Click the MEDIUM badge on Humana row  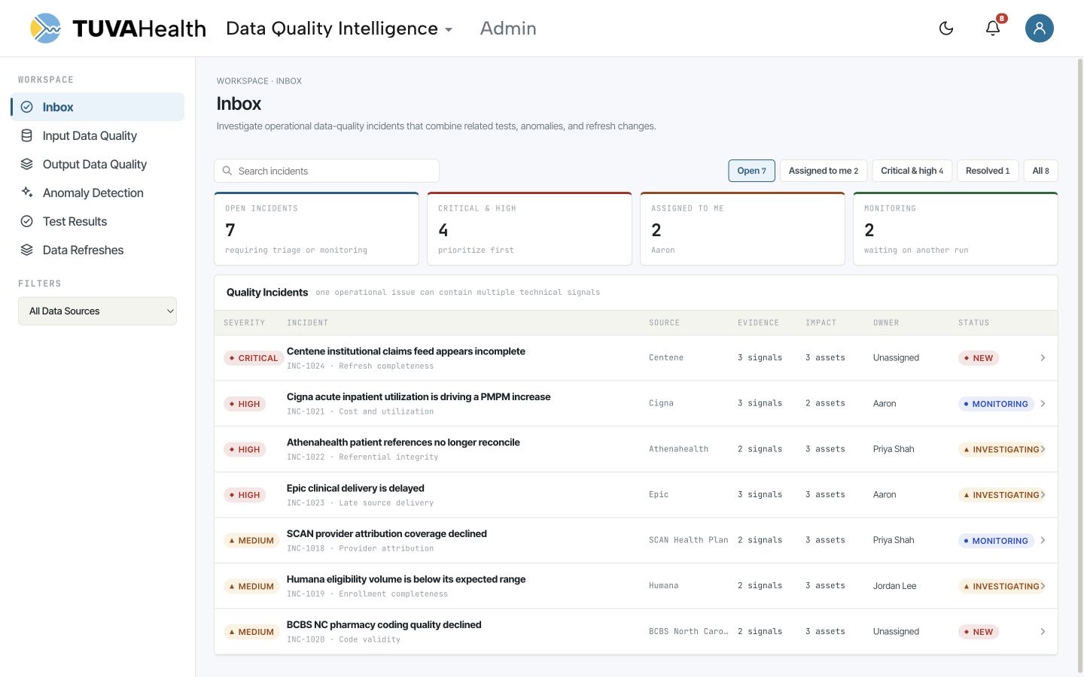click(x=251, y=587)
